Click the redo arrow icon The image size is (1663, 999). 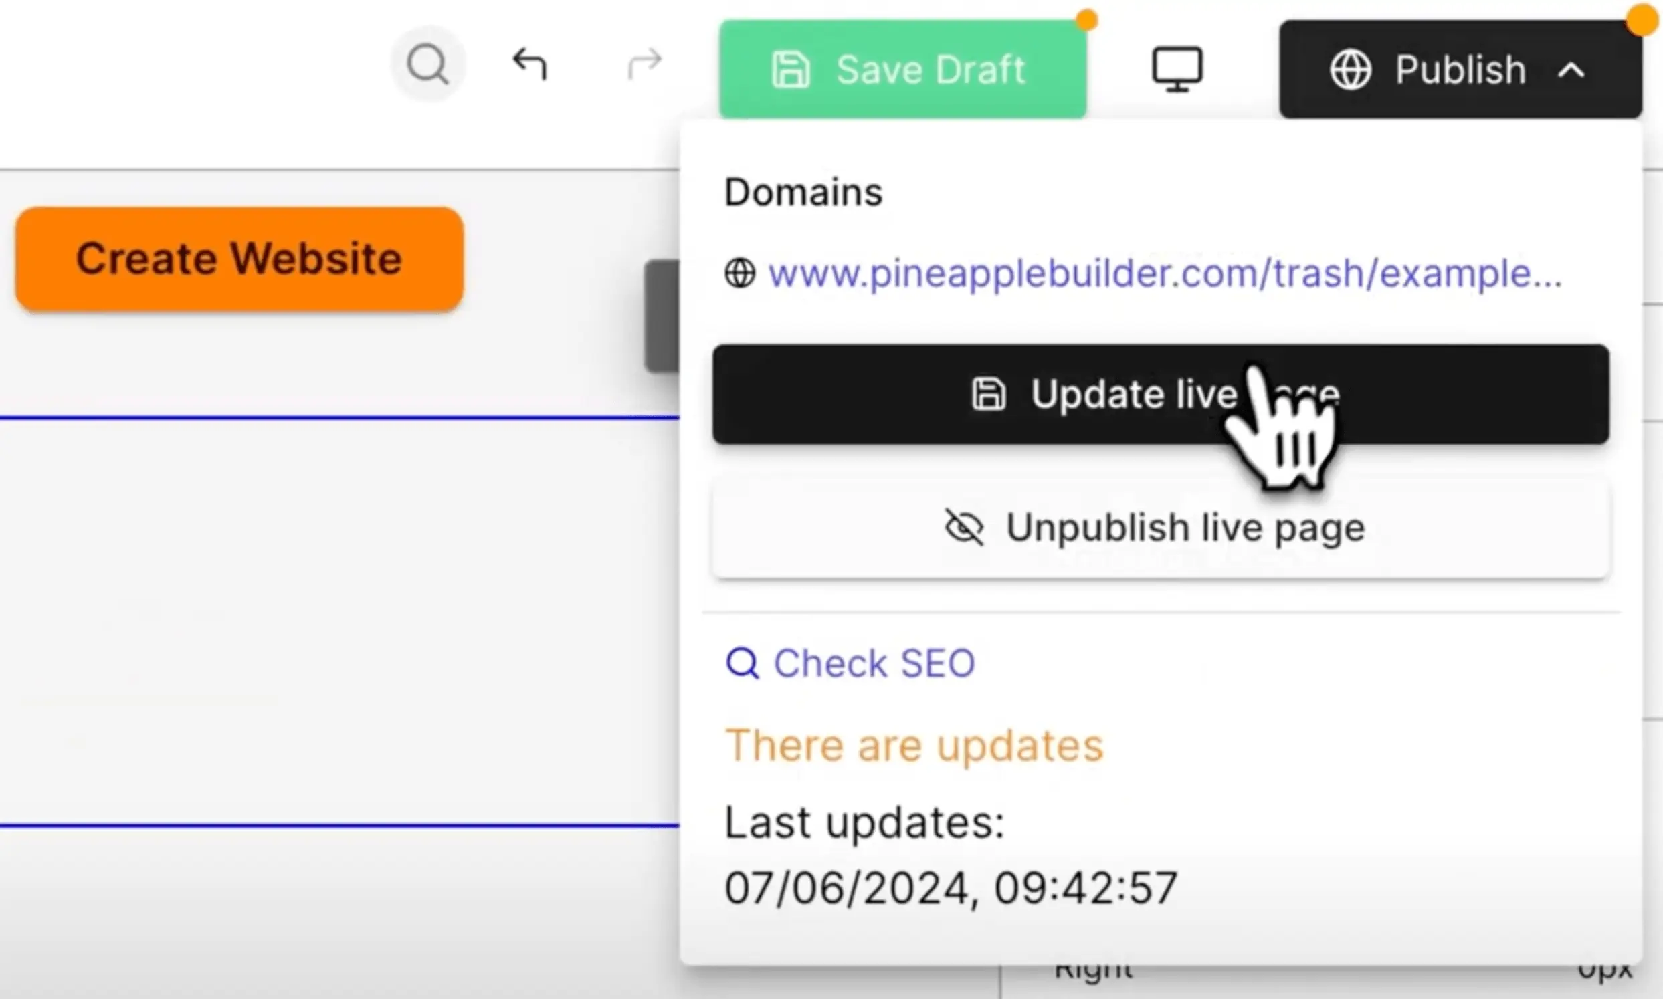[x=644, y=65]
